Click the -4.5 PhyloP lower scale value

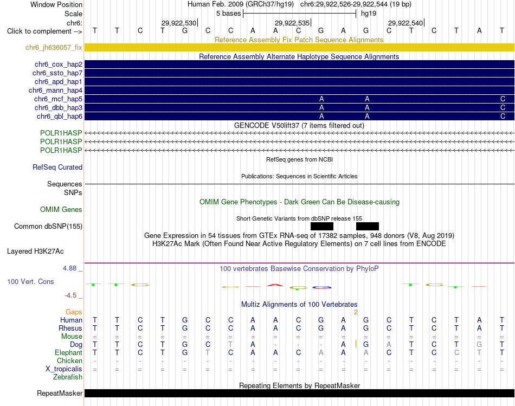70,295
